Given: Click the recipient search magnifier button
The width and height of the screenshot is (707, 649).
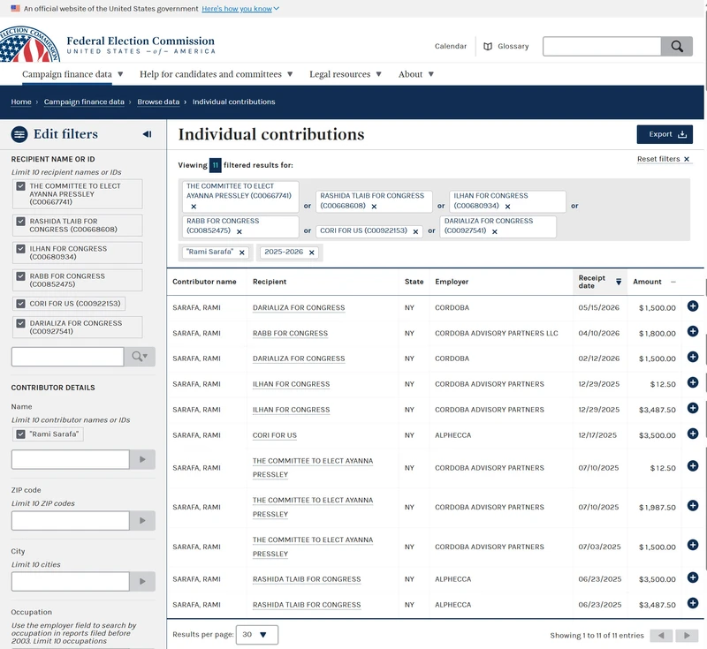Looking at the screenshot, I should pyautogui.click(x=140, y=357).
